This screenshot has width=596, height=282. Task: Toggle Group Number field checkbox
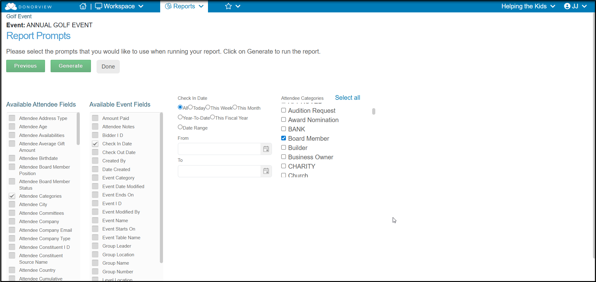coord(95,271)
